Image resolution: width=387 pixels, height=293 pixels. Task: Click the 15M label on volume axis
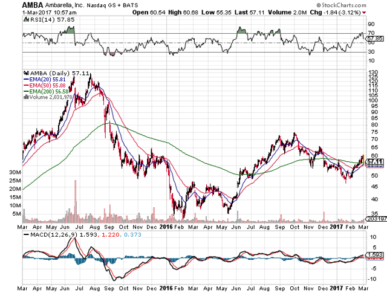click(15, 198)
